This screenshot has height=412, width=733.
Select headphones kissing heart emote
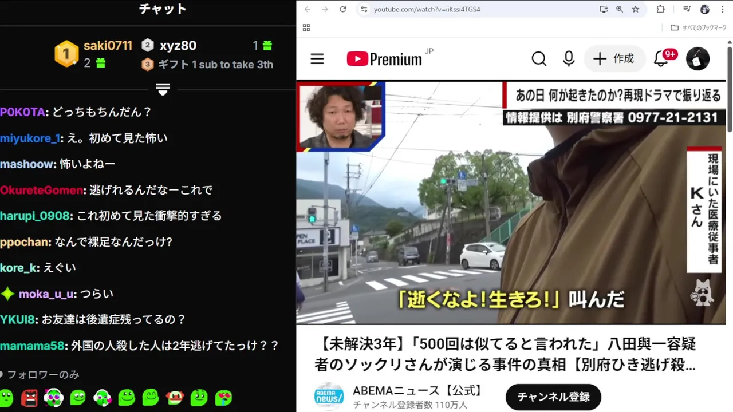tap(102, 397)
